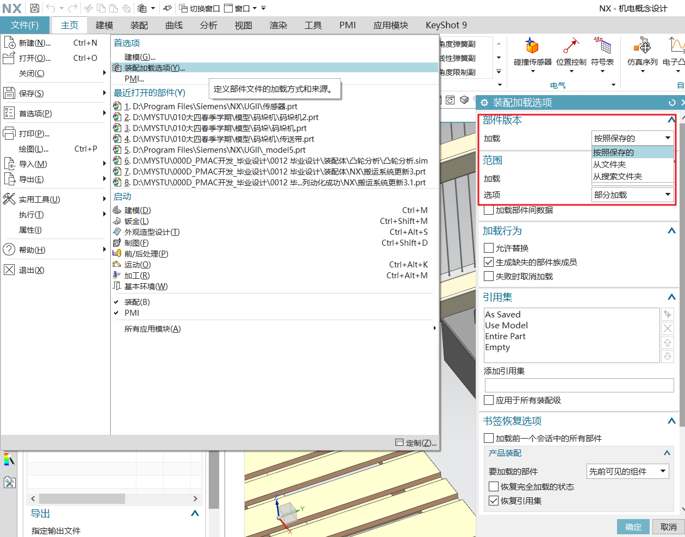Image resolution: width=685 pixels, height=537 pixels.
Task: Click the 保存 save disk icon in menu
Action: click(x=9, y=93)
